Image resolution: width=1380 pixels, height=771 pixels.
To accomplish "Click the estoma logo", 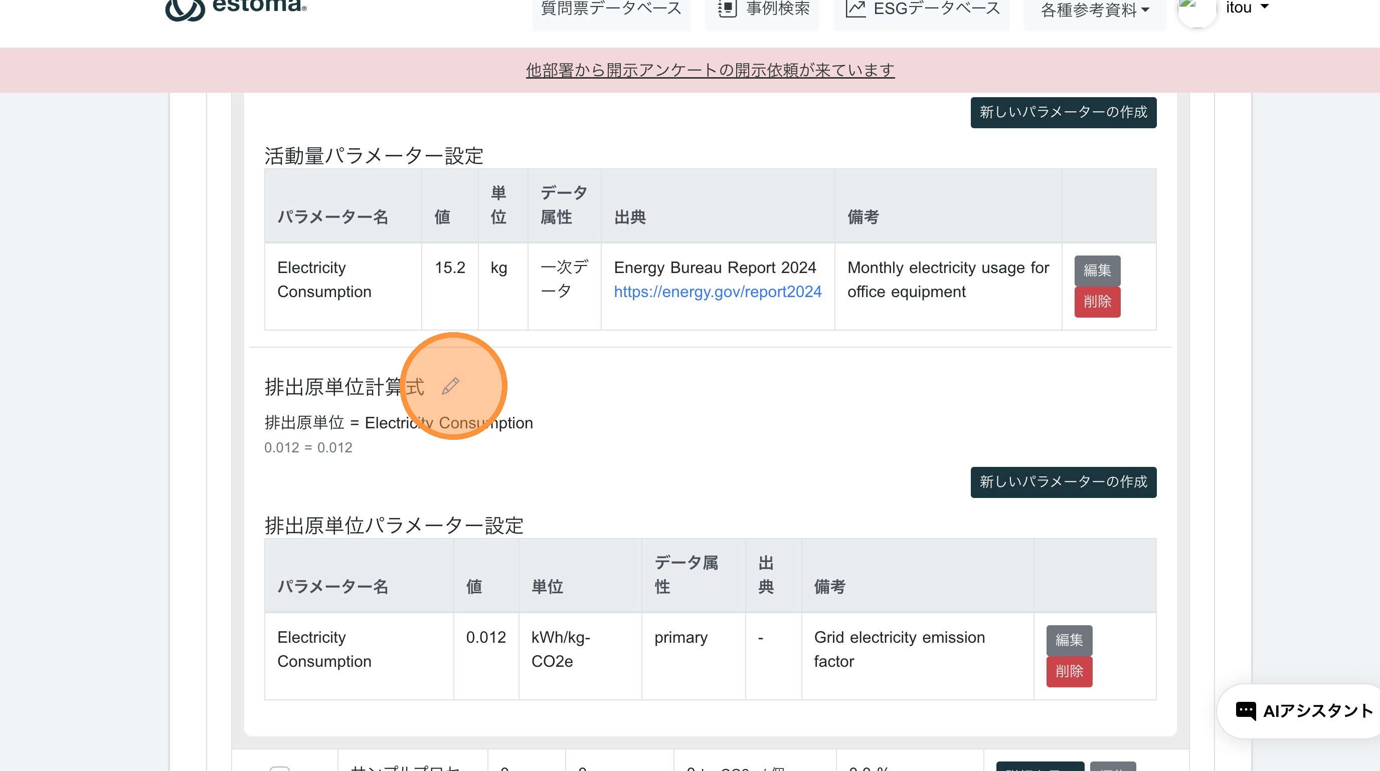I will (236, 8).
